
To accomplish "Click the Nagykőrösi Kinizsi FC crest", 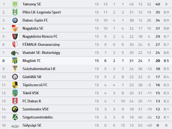I will pyautogui.click(x=15, y=36).
